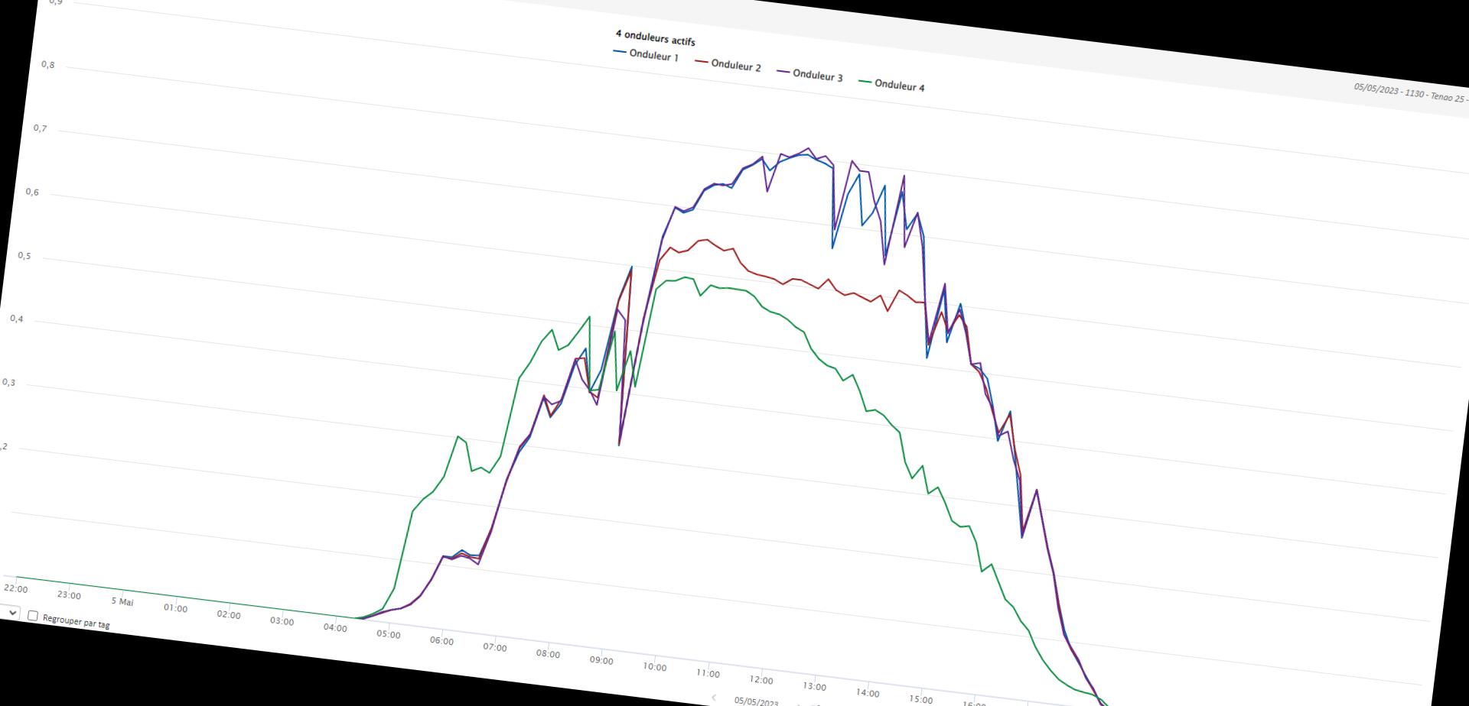Click the 02:00 x-axis label
The image size is (1469, 706).
click(229, 614)
